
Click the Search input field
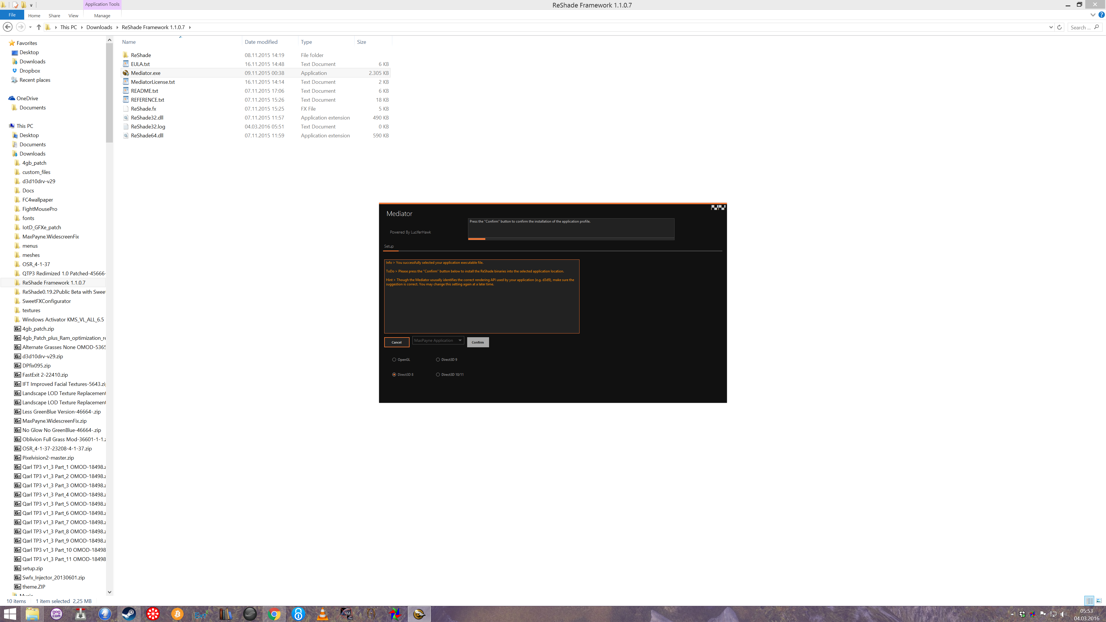(x=1080, y=27)
